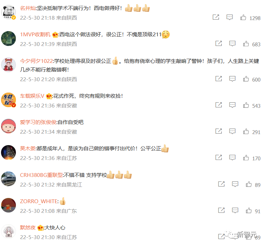265x246 pixels.
Task: Repost the comment by 昊木娄
Action: pyautogui.click(x=218, y=158)
